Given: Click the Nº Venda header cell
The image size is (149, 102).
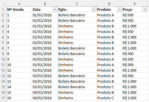Looking at the screenshot, I should [x=19, y=9].
